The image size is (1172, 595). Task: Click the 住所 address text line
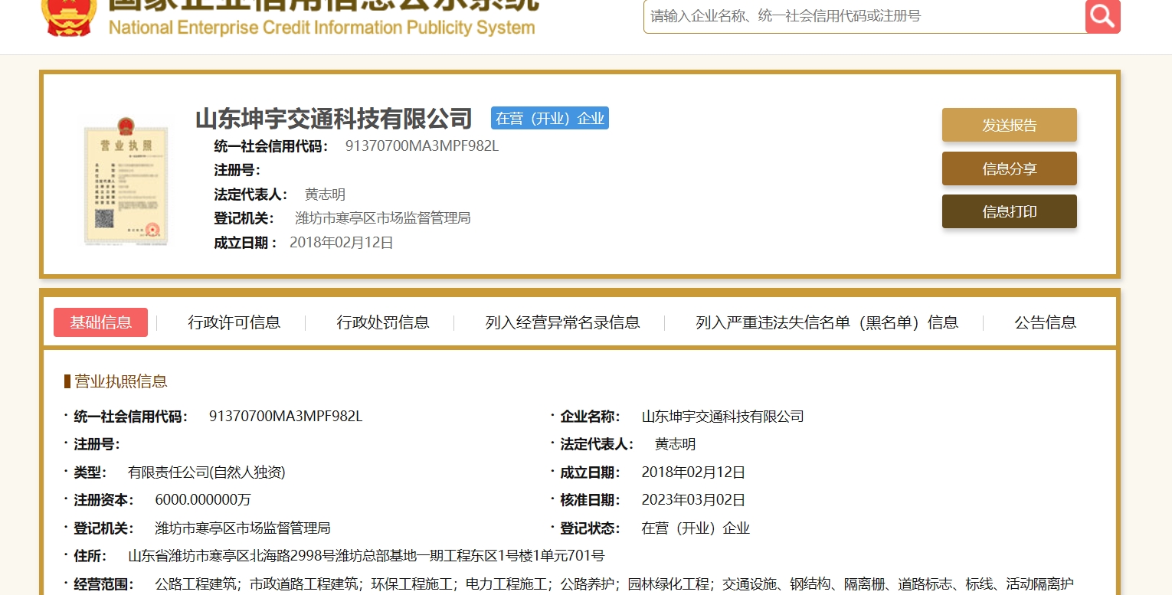pyautogui.click(x=366, y=556)
